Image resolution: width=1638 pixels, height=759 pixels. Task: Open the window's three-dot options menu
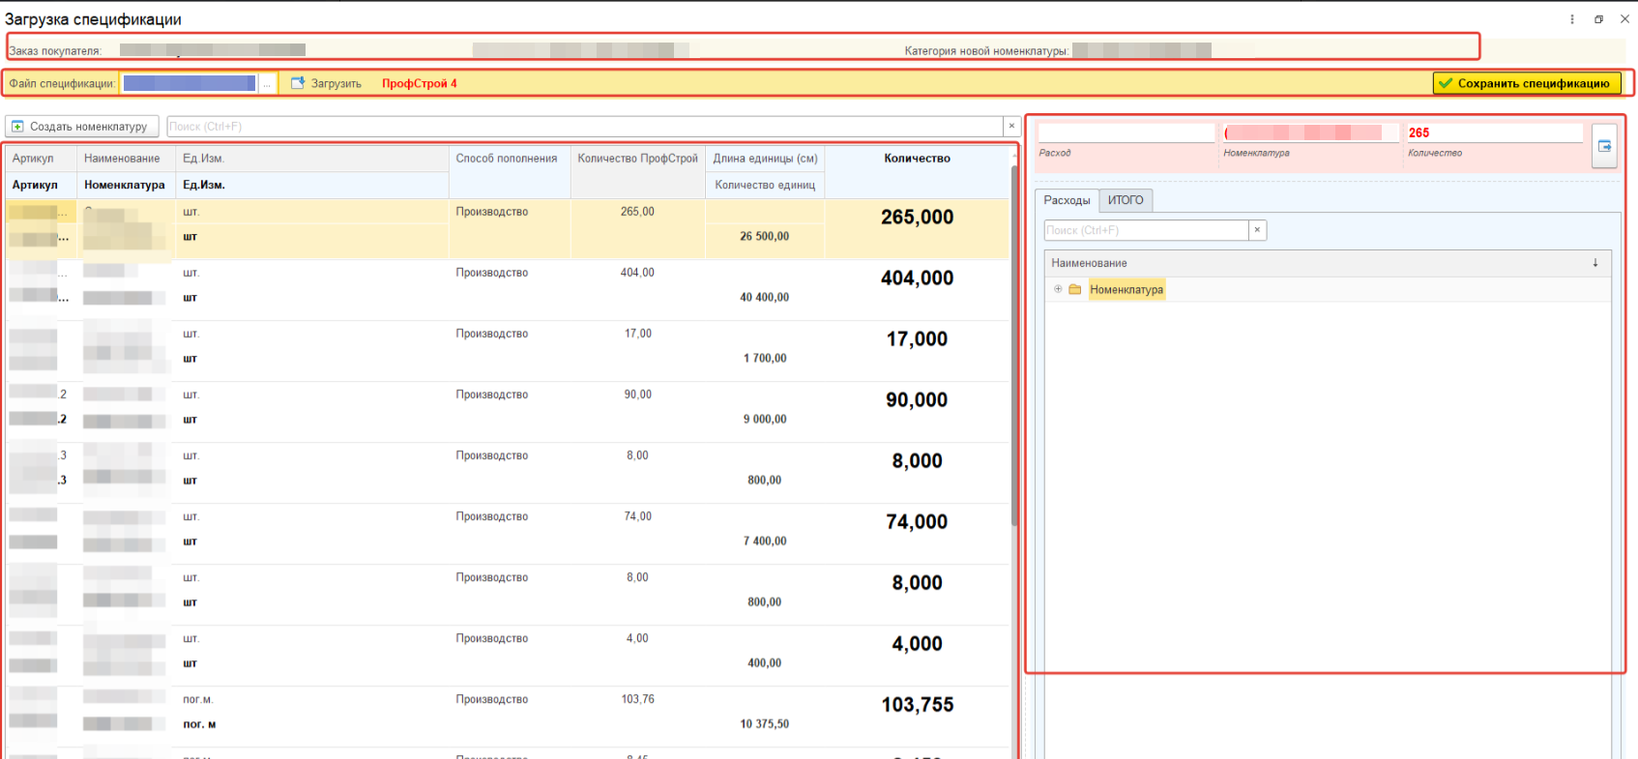click(x=1572, y=19)
